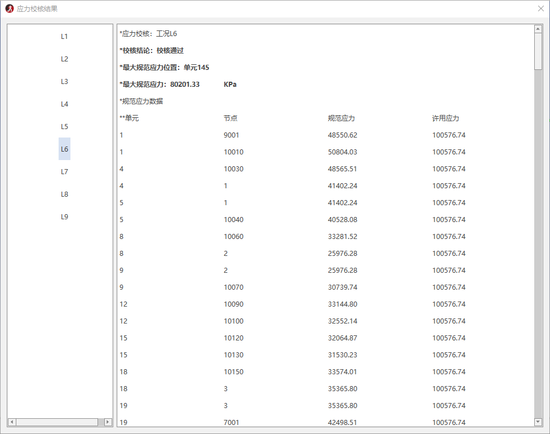This screenshot has width=550, height=434.
Task: Click allowable stress in node 9001 row
Action: [x=449, y=135]
